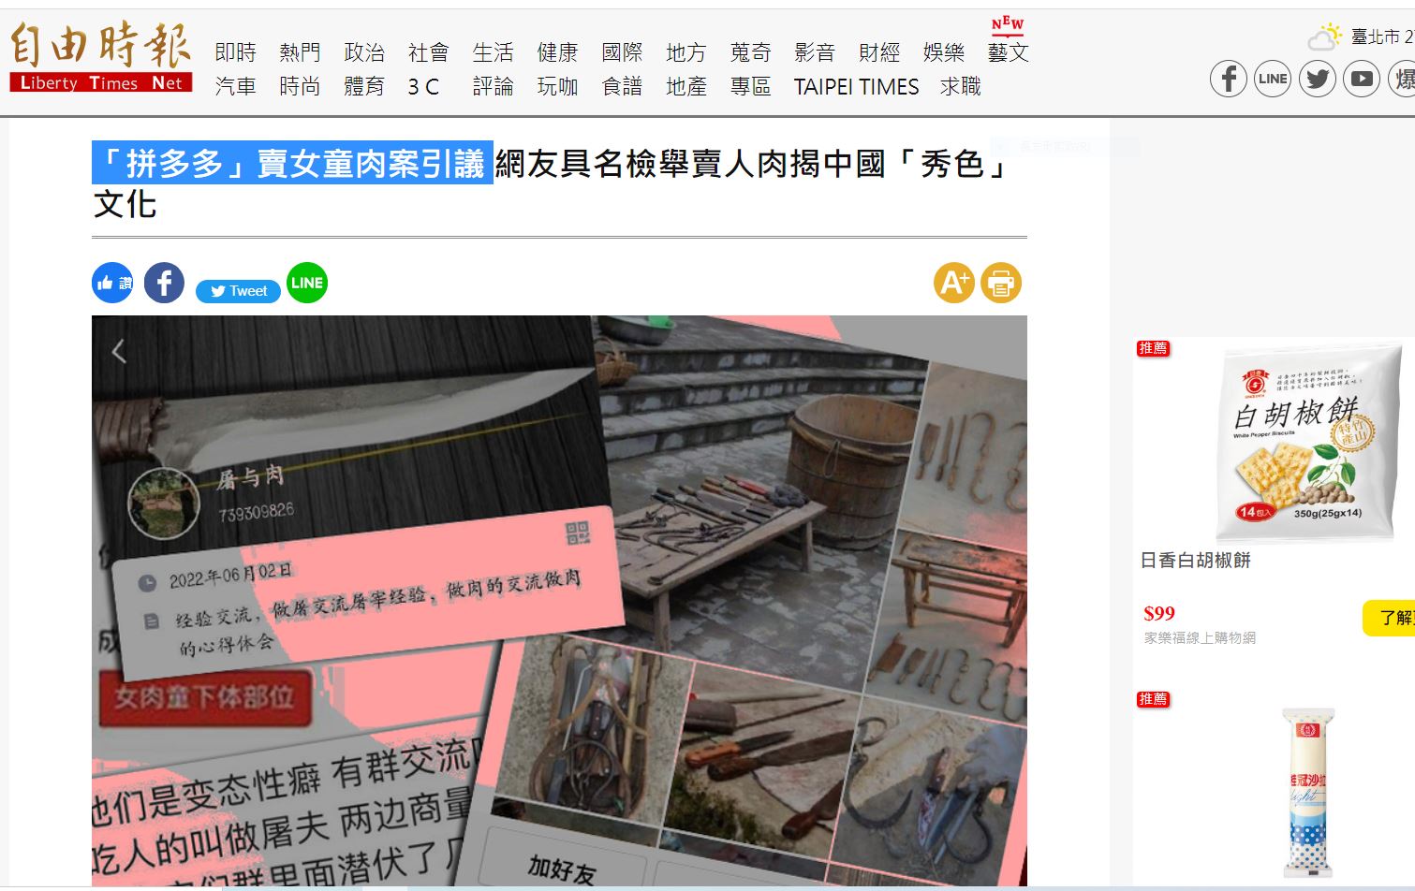Screen dimensions: 1415x891
Task: Open the 政治 section
Action: coord(364,52)
